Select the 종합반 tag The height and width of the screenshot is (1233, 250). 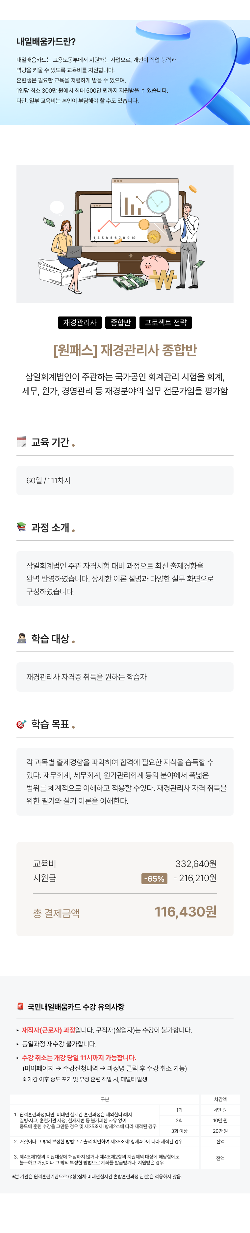[120, 323]
